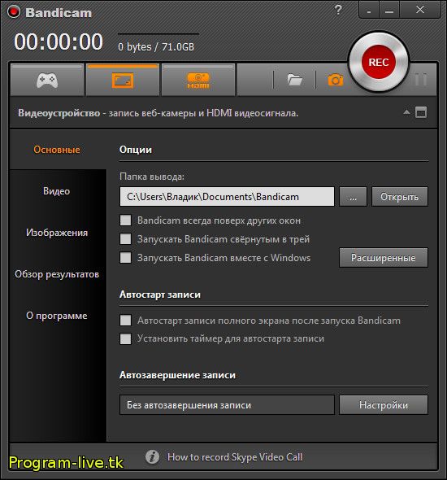Toggle Запускать Bandicam свёрнутым в трей checkbox
447x480 pixels.
(x=126, y=238)
